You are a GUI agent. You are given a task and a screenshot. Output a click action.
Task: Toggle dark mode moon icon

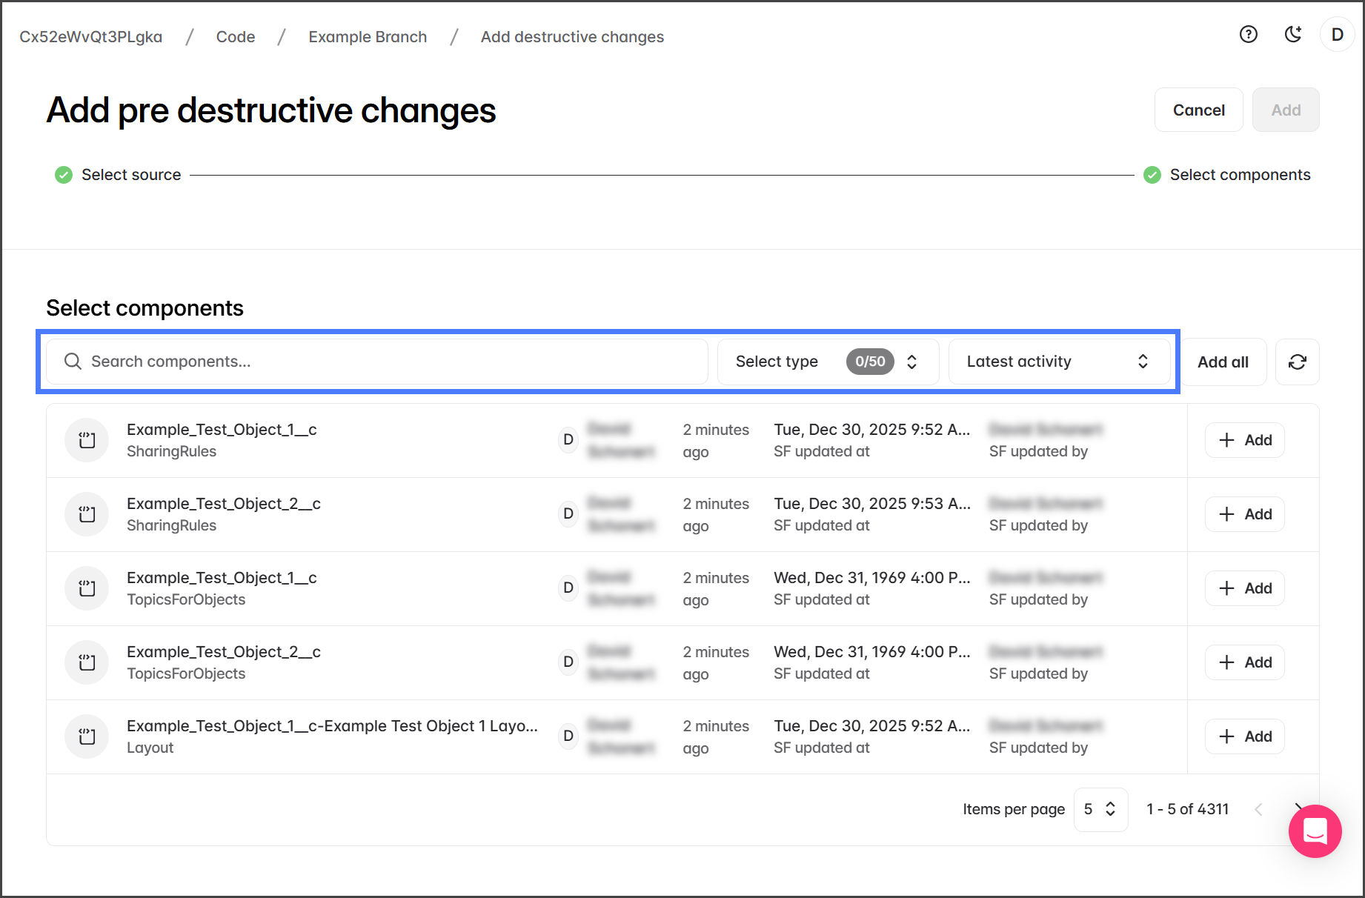click(1293, 35)
